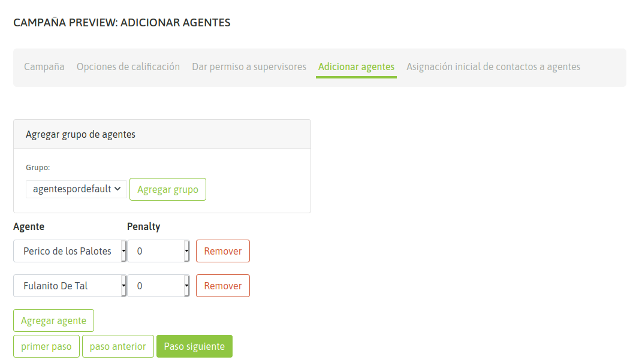Open the Campaña tab
Viewport: 636px width, 360px height.
point(44,66)
